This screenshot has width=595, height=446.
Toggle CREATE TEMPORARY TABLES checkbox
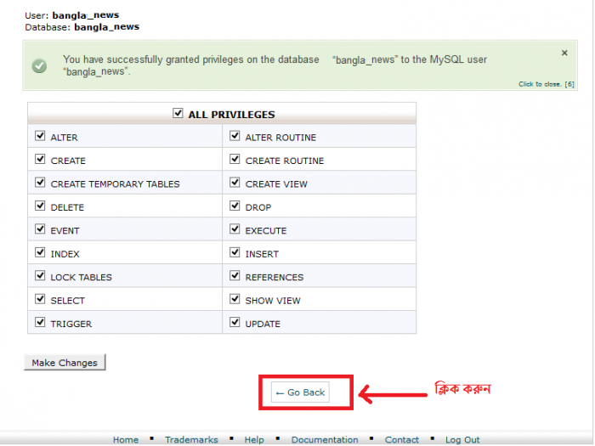point(40,183)
